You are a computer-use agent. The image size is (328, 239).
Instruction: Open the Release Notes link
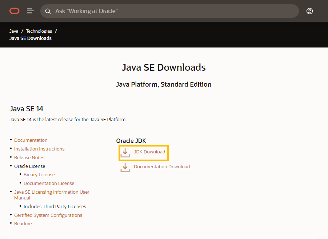coord(29,158)
